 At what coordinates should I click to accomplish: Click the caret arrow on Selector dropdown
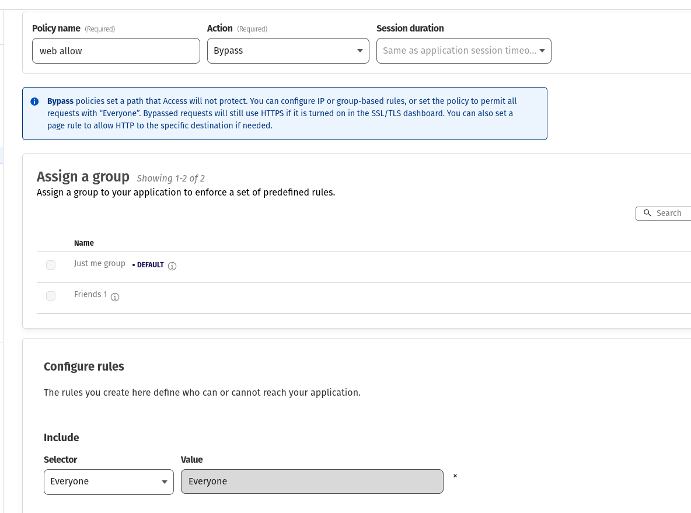pos(164,482)
